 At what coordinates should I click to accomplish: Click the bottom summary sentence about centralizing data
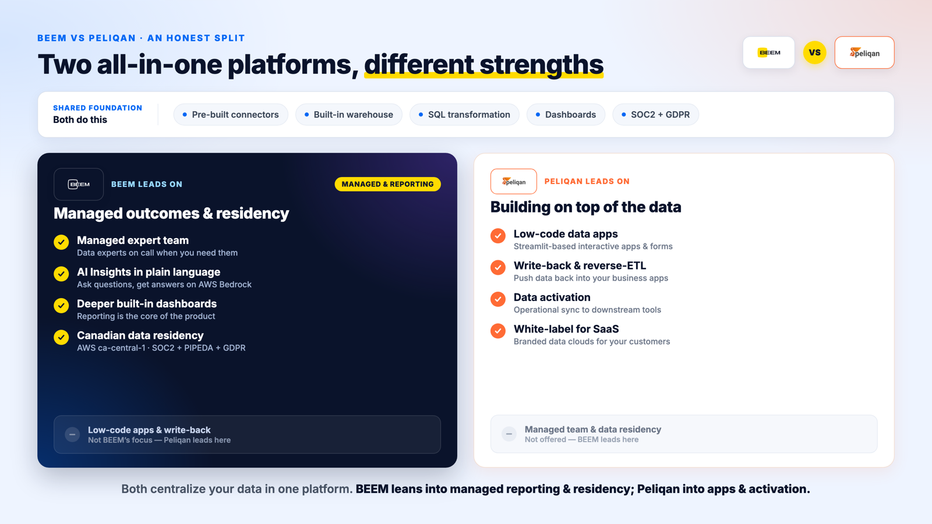point(465,489)
